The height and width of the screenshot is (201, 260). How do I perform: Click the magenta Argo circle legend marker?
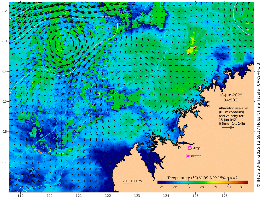click(189, 148)
